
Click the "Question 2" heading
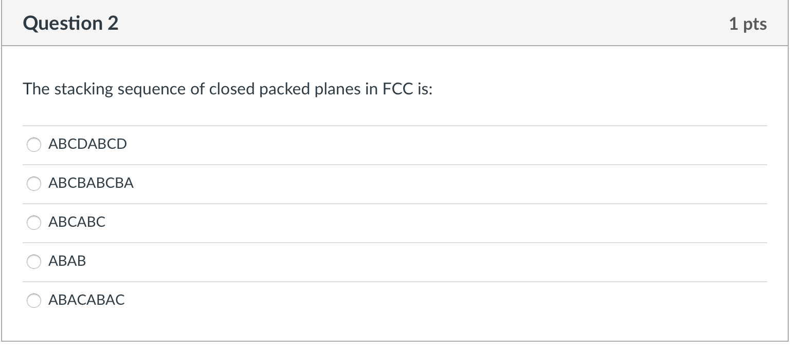coord(70,24)
